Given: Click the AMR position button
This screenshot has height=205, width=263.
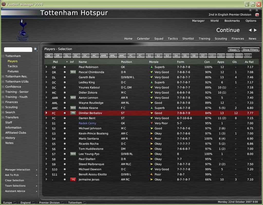Looking at the screenshot, I should 104,56.
